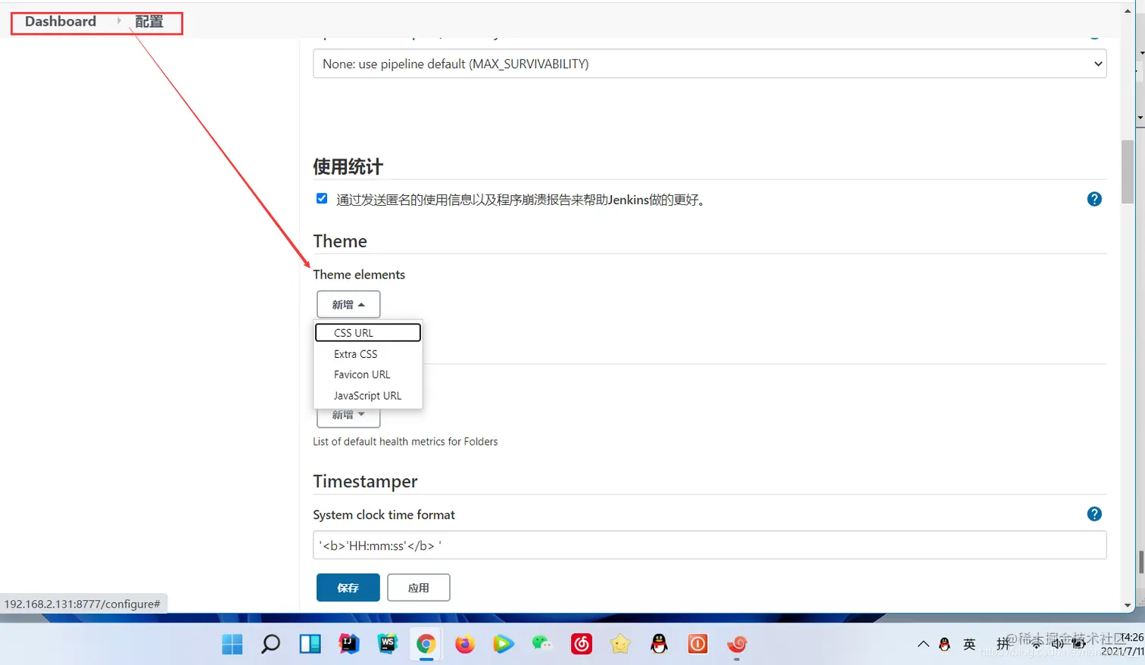Switch to Google Chrome in the taskbar

[426, 644]
